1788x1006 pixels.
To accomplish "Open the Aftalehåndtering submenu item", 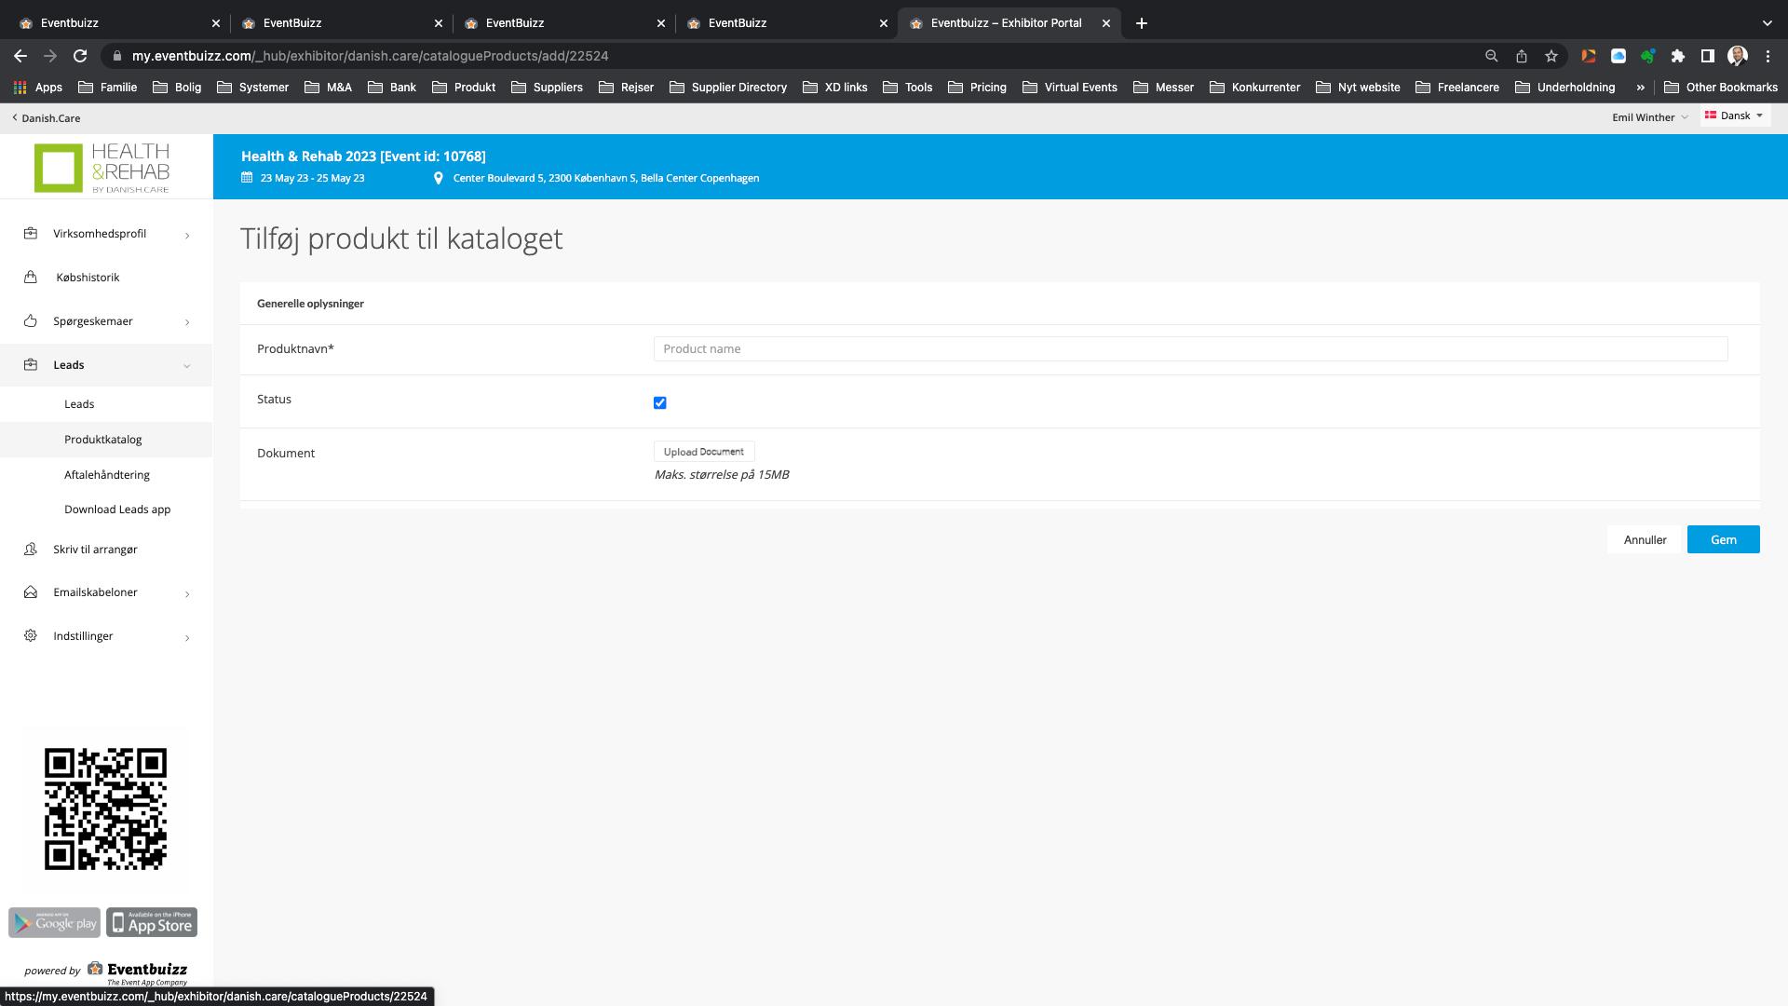I will click(107, 475).
